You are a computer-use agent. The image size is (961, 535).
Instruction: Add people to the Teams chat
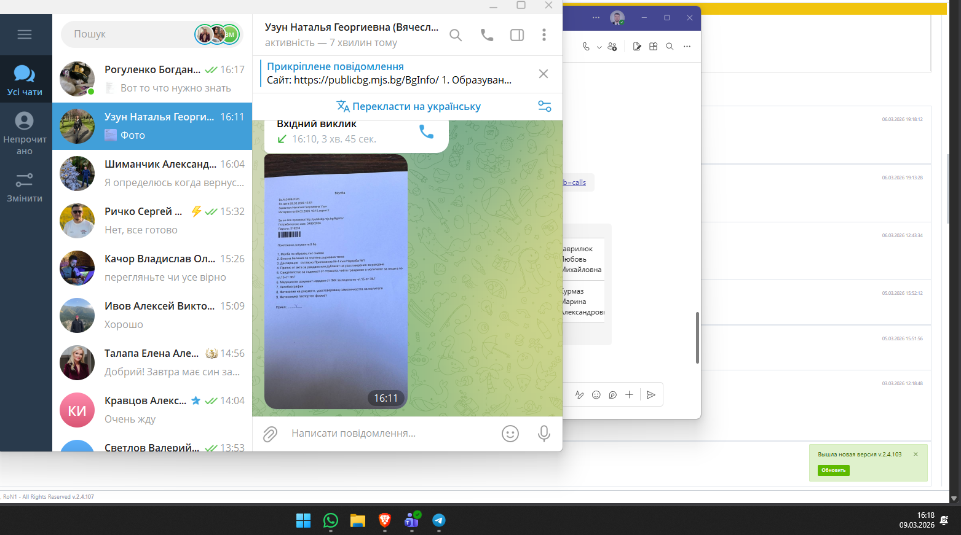click(x=612, y=47)
